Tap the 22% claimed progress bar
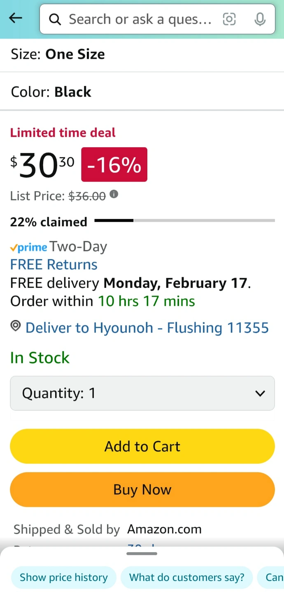 184,221
